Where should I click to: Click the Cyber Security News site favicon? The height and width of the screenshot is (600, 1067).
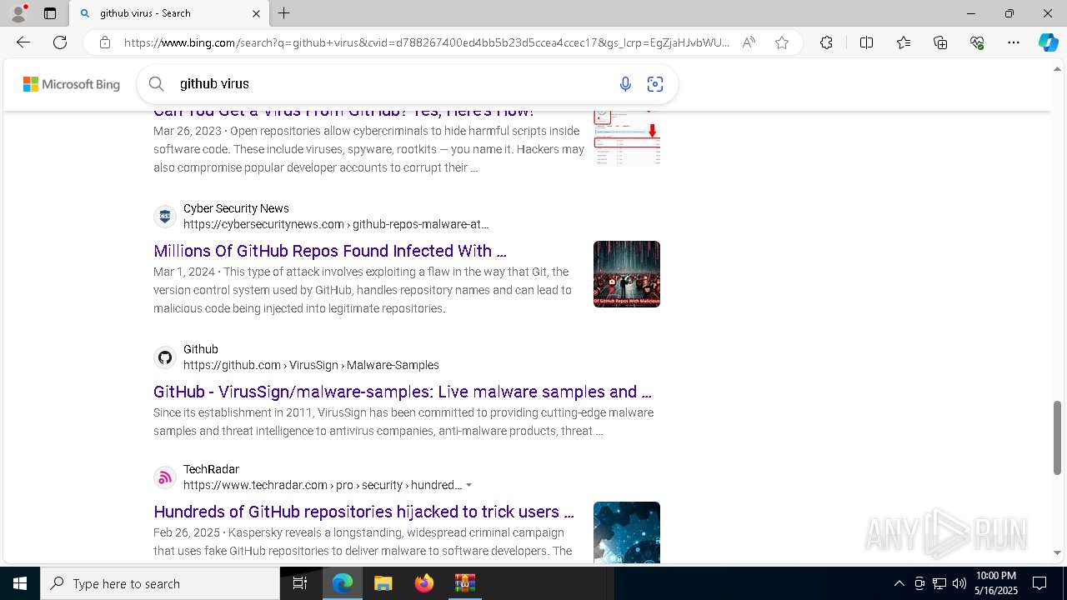pos(165,217)
